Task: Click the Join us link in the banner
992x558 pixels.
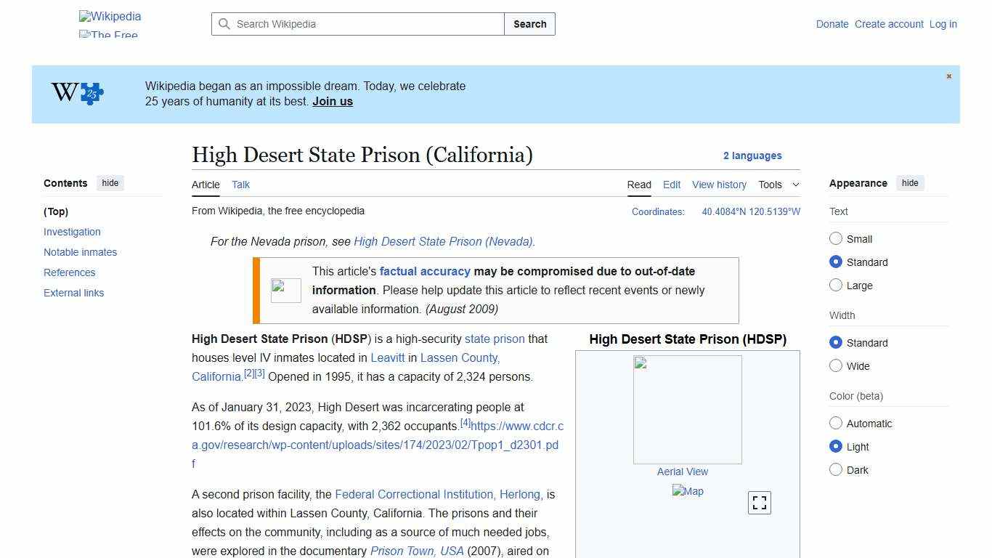Action: [x=332, y=101]
